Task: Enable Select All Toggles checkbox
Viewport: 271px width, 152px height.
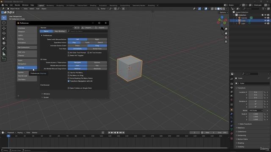Action: pyautogui.click(x=69, y=55)
